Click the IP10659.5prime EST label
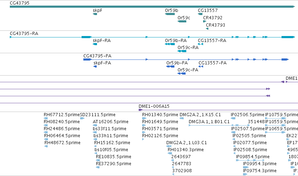The image size is (298, 176). pos(282,129)
